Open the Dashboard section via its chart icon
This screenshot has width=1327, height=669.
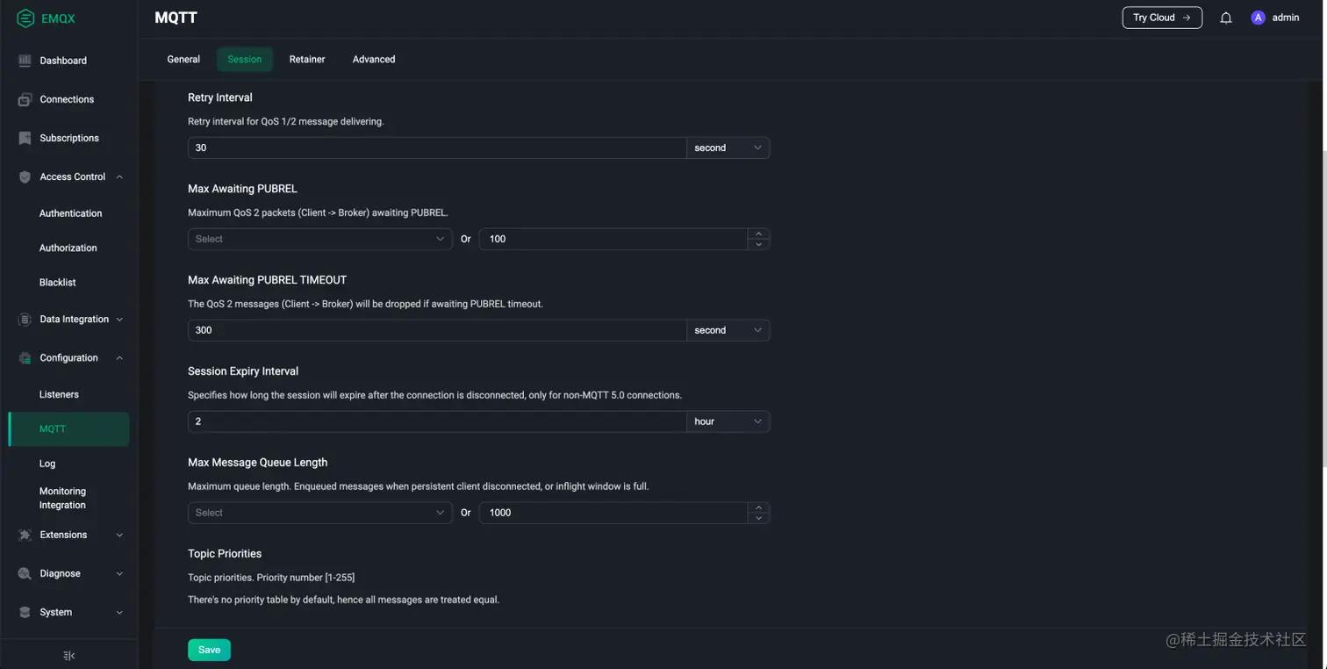pyautogui.click(x=25, y=60)
